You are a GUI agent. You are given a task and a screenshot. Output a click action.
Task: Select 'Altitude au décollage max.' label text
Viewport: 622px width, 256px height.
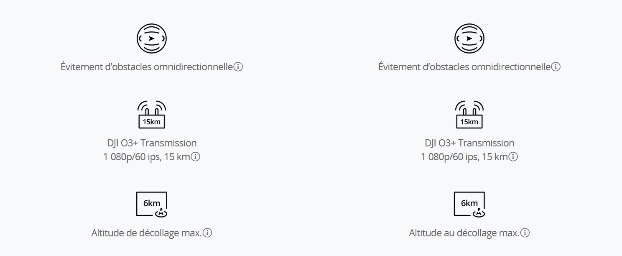464,233
